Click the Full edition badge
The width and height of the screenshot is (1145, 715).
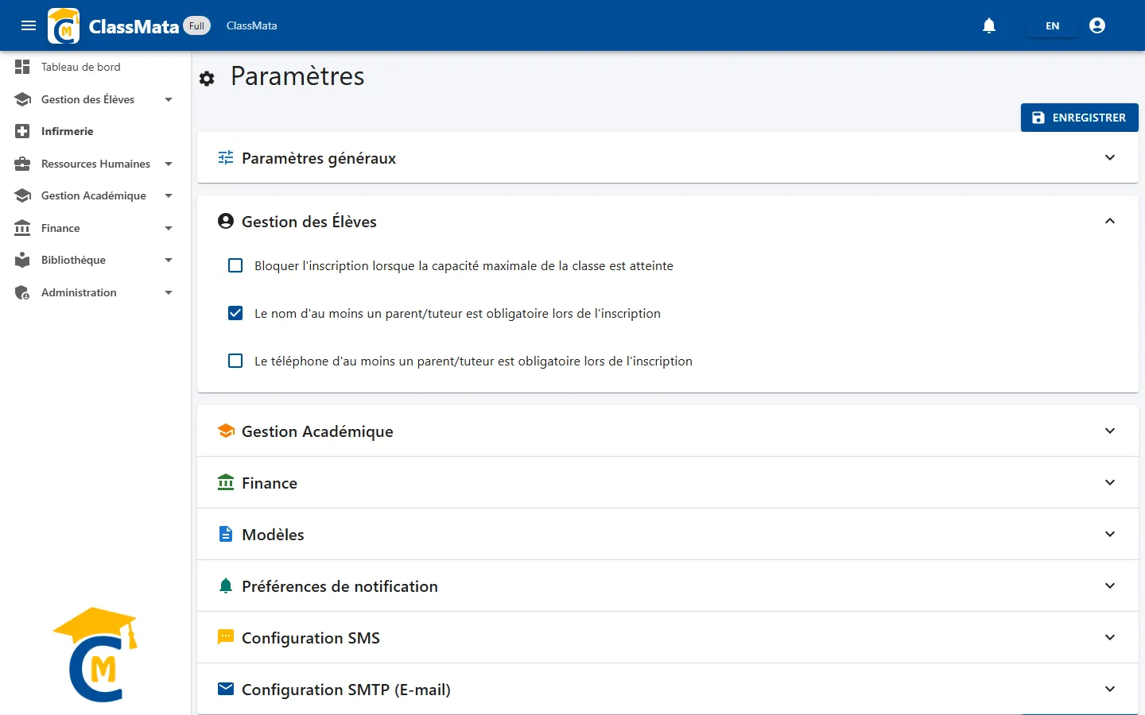coord(197,25)
